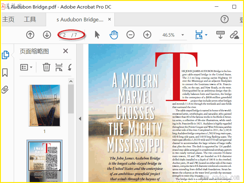Click the fit-width page display icon
Viewport: 244px width, 183px height.
click(x=199, y=35)
